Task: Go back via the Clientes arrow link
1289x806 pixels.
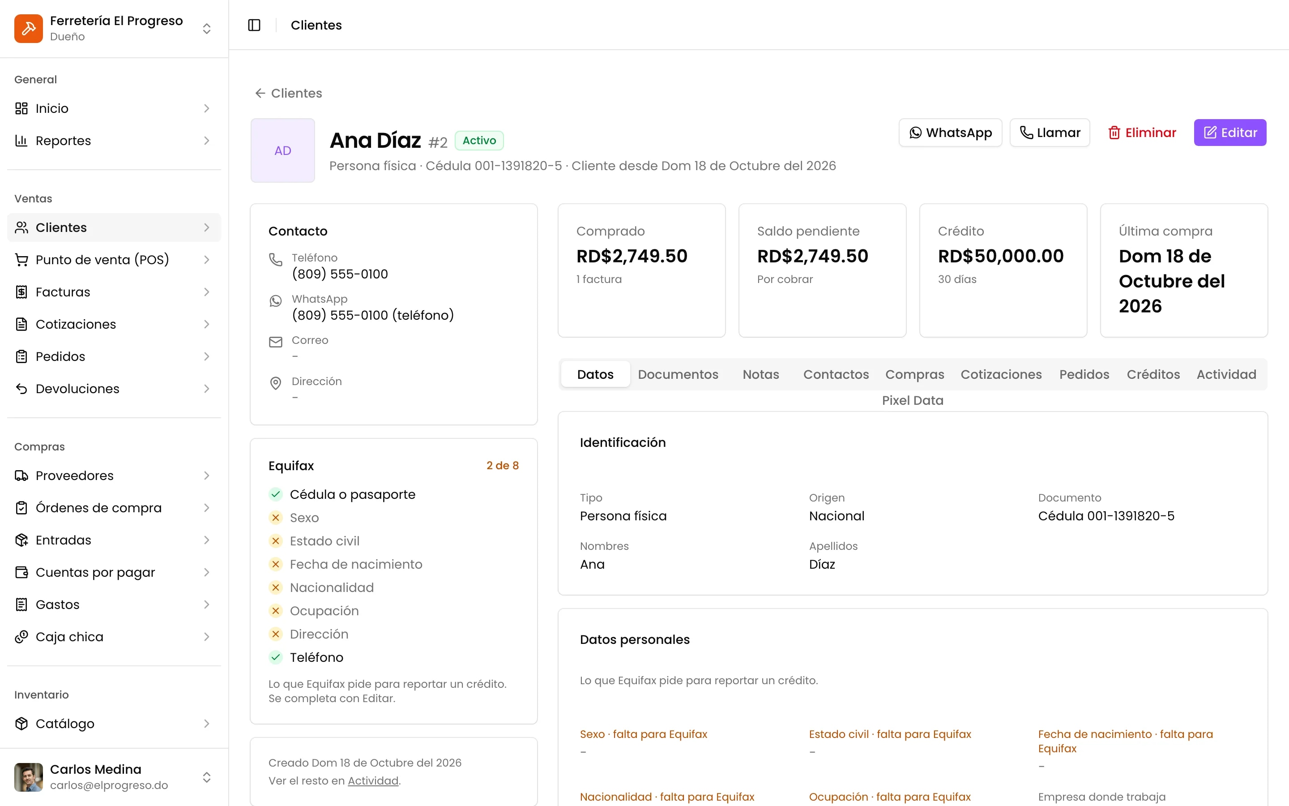Action: coord(288,93)
